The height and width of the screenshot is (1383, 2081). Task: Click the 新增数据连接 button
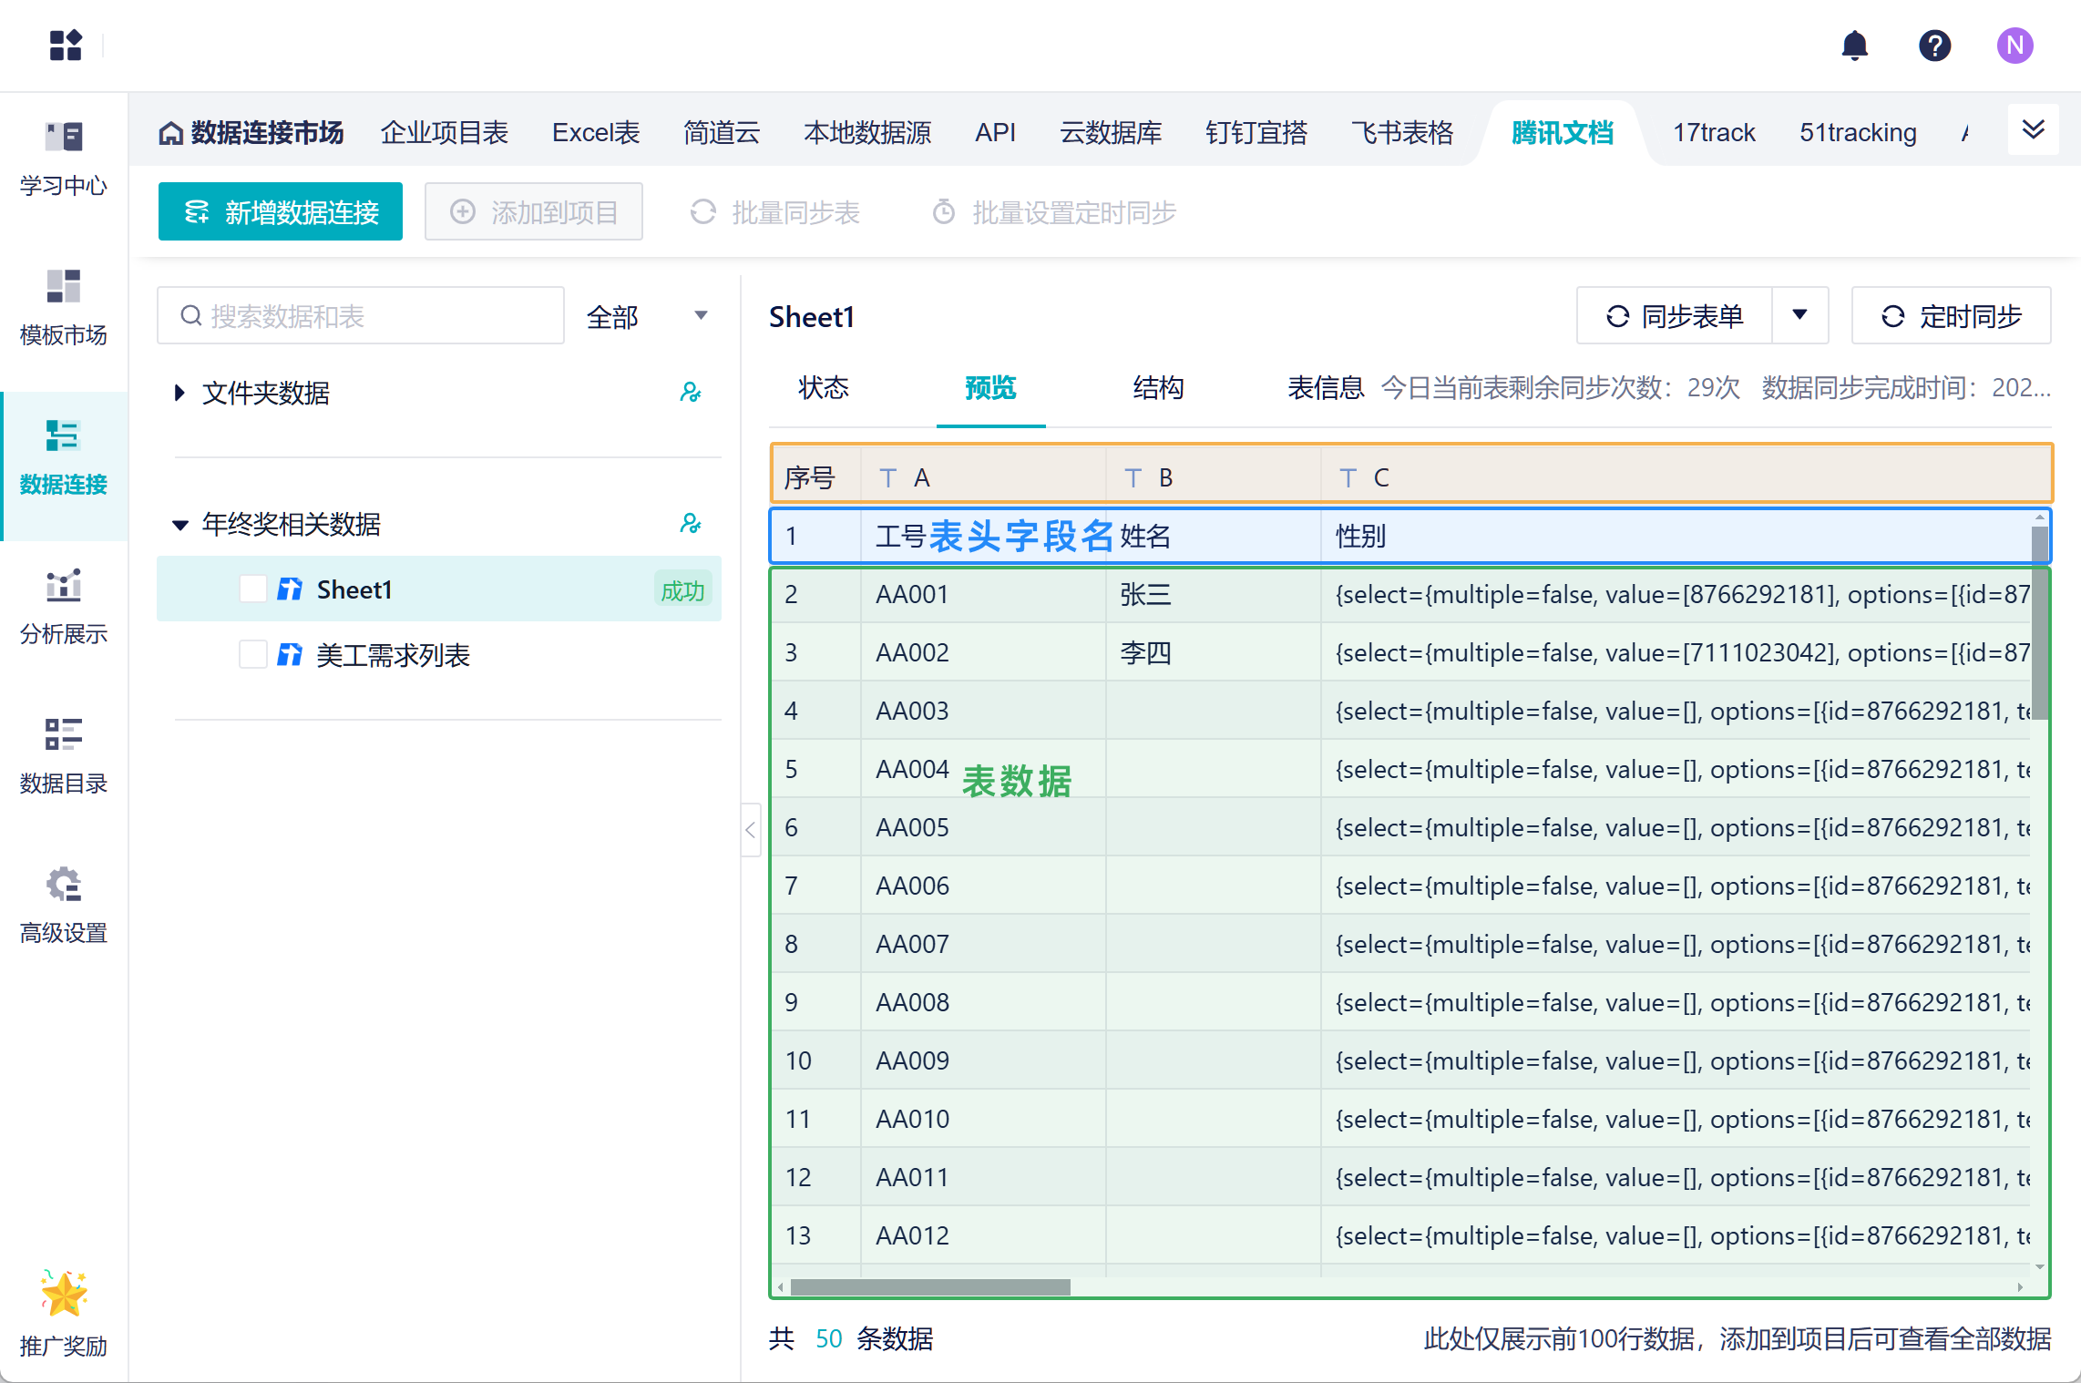pos(281,212)
